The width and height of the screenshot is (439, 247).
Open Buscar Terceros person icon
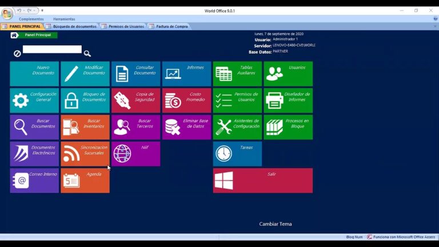122,127
